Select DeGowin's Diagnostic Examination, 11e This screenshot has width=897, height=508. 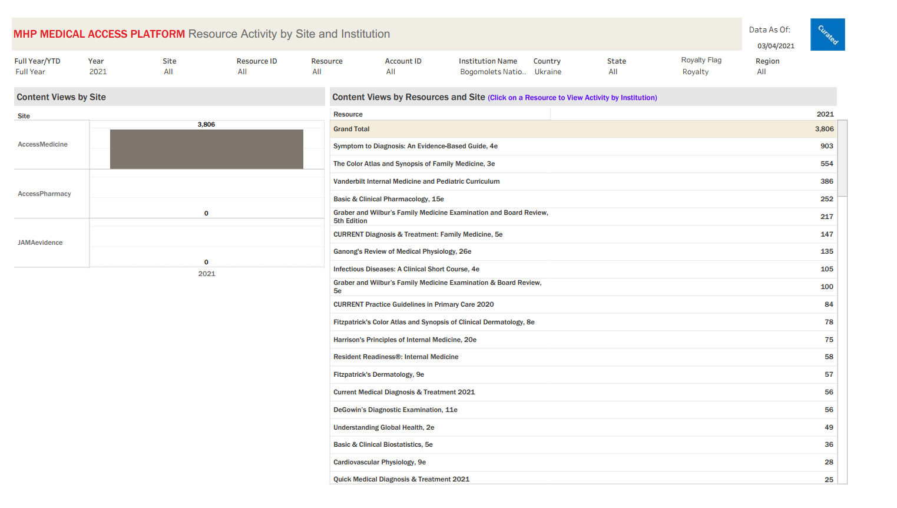click(x=583, y=410)
